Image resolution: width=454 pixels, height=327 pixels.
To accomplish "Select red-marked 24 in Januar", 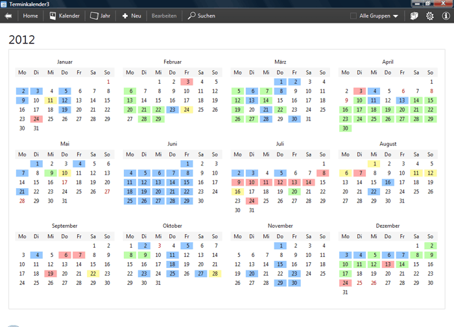I will click(36, 119).
